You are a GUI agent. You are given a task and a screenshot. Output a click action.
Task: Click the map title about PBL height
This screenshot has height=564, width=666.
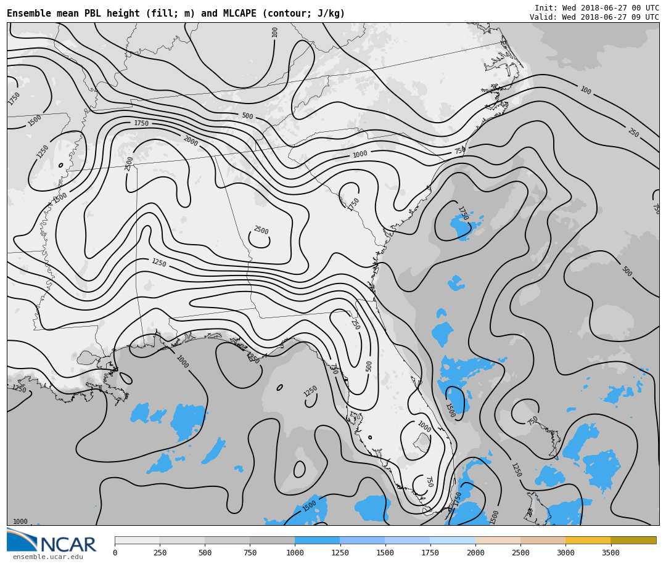pyautogui.click(x=176, y=14)
